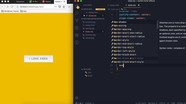Click 1 UNSAVED badge in Open Editors

[x=100, y=9]
